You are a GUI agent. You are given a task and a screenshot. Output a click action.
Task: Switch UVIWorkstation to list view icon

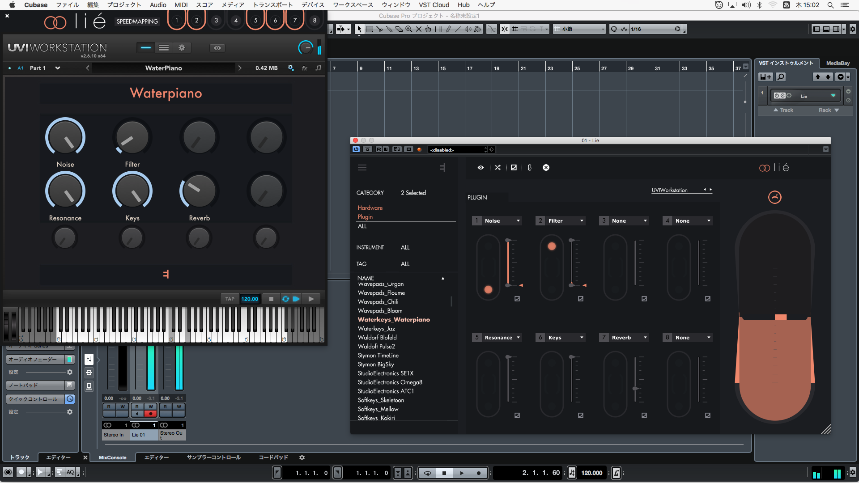(164, 47)
